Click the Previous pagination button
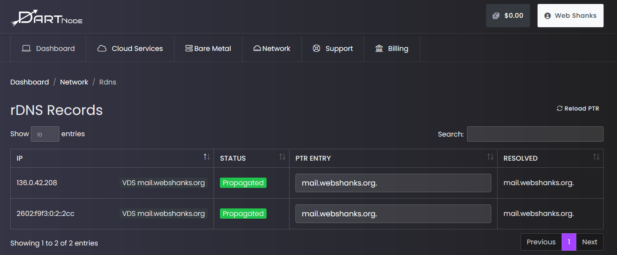 (x=541, y=242)
